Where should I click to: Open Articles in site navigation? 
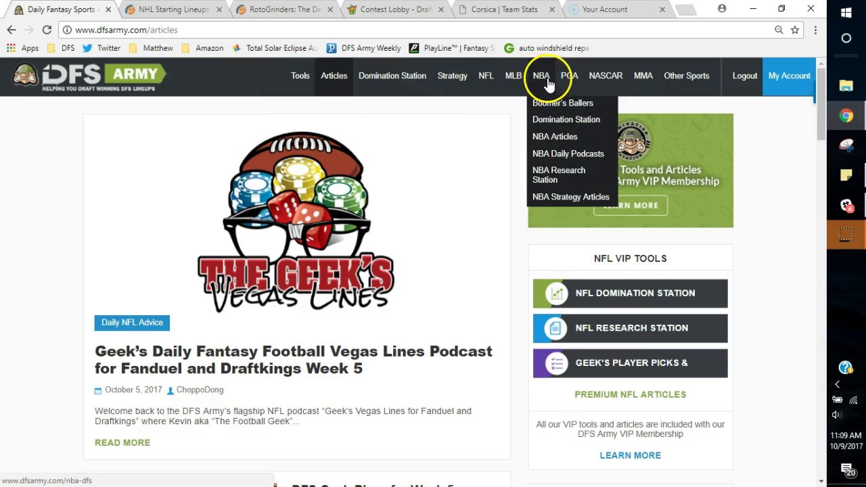point(334,76)
